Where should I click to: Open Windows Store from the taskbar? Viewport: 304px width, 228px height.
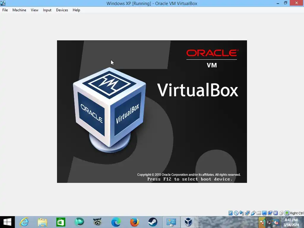(61, 222)
